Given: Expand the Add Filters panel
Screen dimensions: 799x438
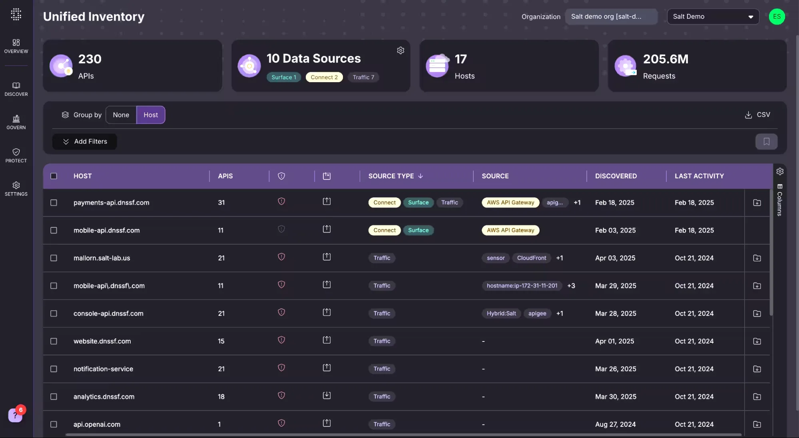Looking at the screenshot, I should pyautogui.click(x=84, y=142).
